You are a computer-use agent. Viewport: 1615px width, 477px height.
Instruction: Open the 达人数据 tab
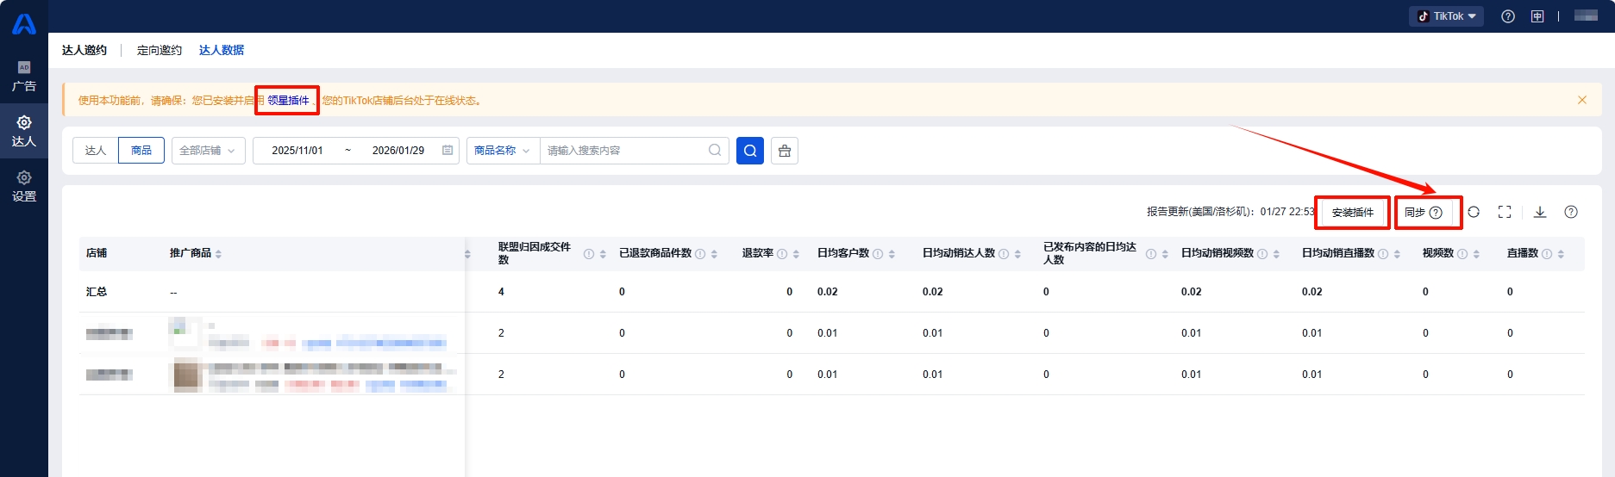pos(222,50)
